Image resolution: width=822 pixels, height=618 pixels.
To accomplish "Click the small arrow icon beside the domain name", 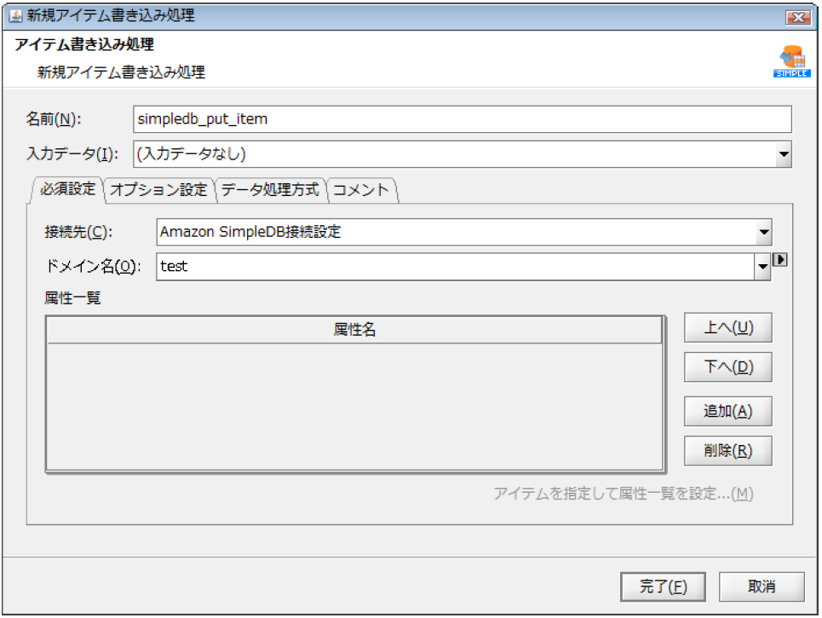I will pos(779,260).
